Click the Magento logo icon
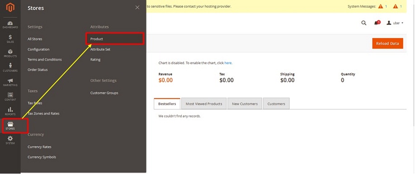Viewport: 415px width, 174px height. click(x=10, y=7)
